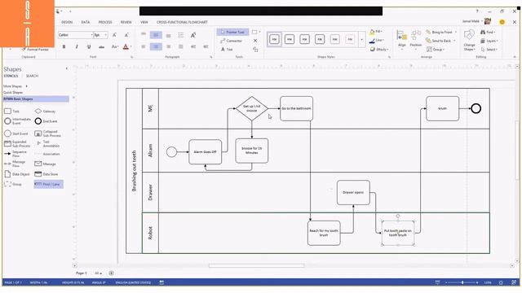
Task: Open the DESIGN ribbon tab
Action: 67,22
